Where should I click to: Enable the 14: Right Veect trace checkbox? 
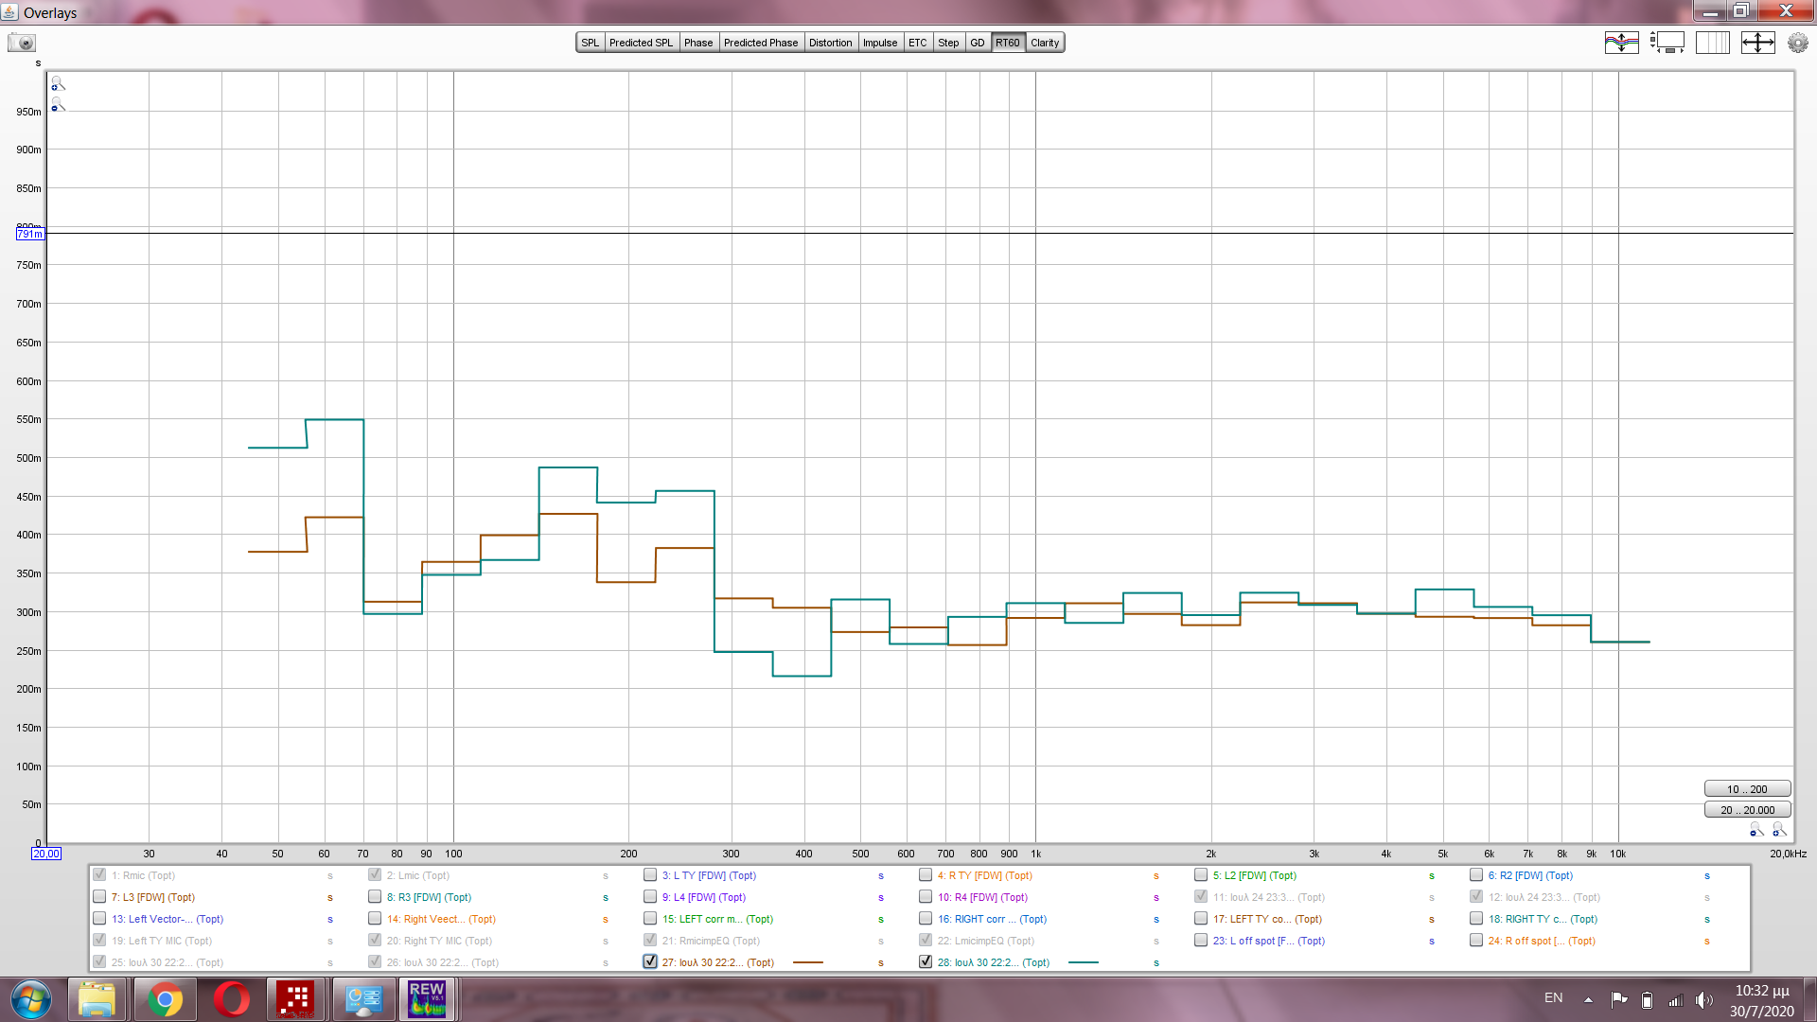375,918
